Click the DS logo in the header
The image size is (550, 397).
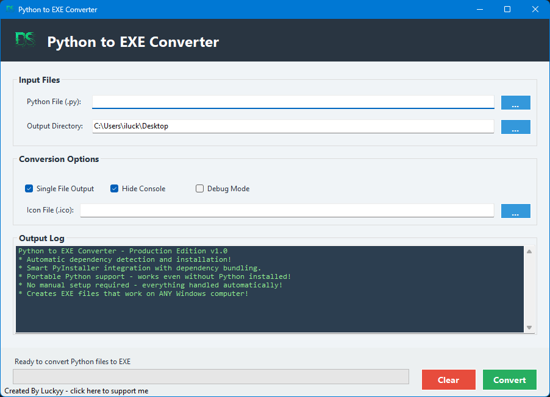click(25, 40)
